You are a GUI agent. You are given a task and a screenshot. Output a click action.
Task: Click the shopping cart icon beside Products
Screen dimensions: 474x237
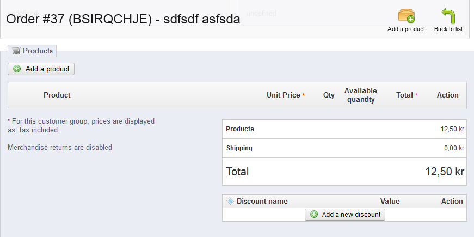click(16, 51)
